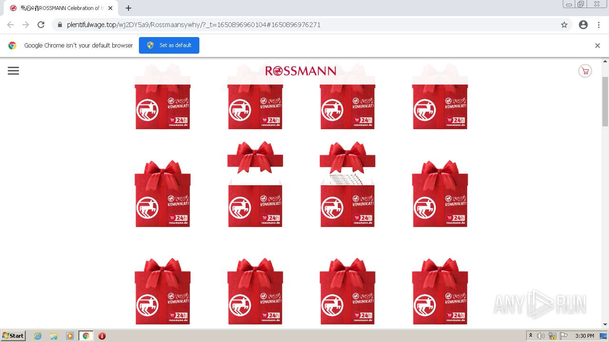Pick the third gift box in the top row

[x=347, y=96]
